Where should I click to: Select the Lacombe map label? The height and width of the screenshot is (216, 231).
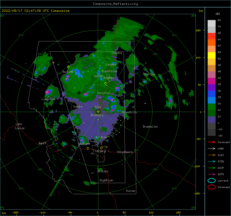pos(111,64)
